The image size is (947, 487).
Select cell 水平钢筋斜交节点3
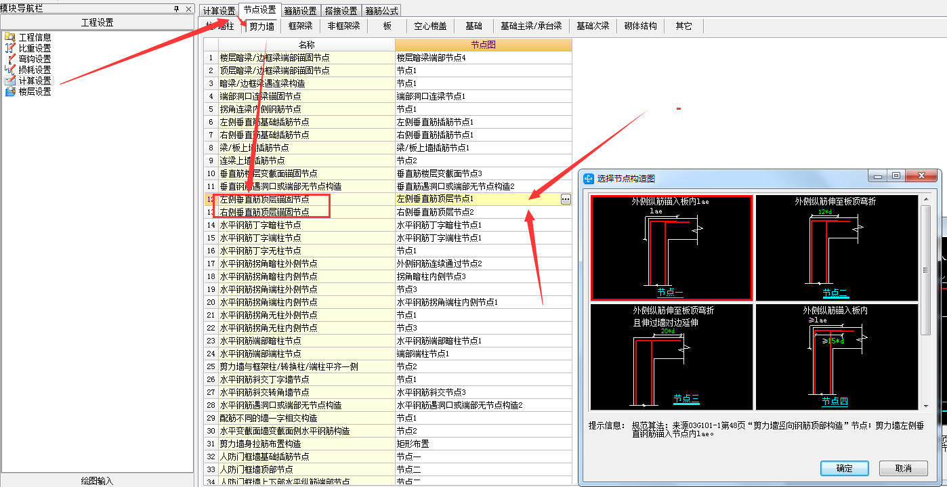[x=483, y=392]
